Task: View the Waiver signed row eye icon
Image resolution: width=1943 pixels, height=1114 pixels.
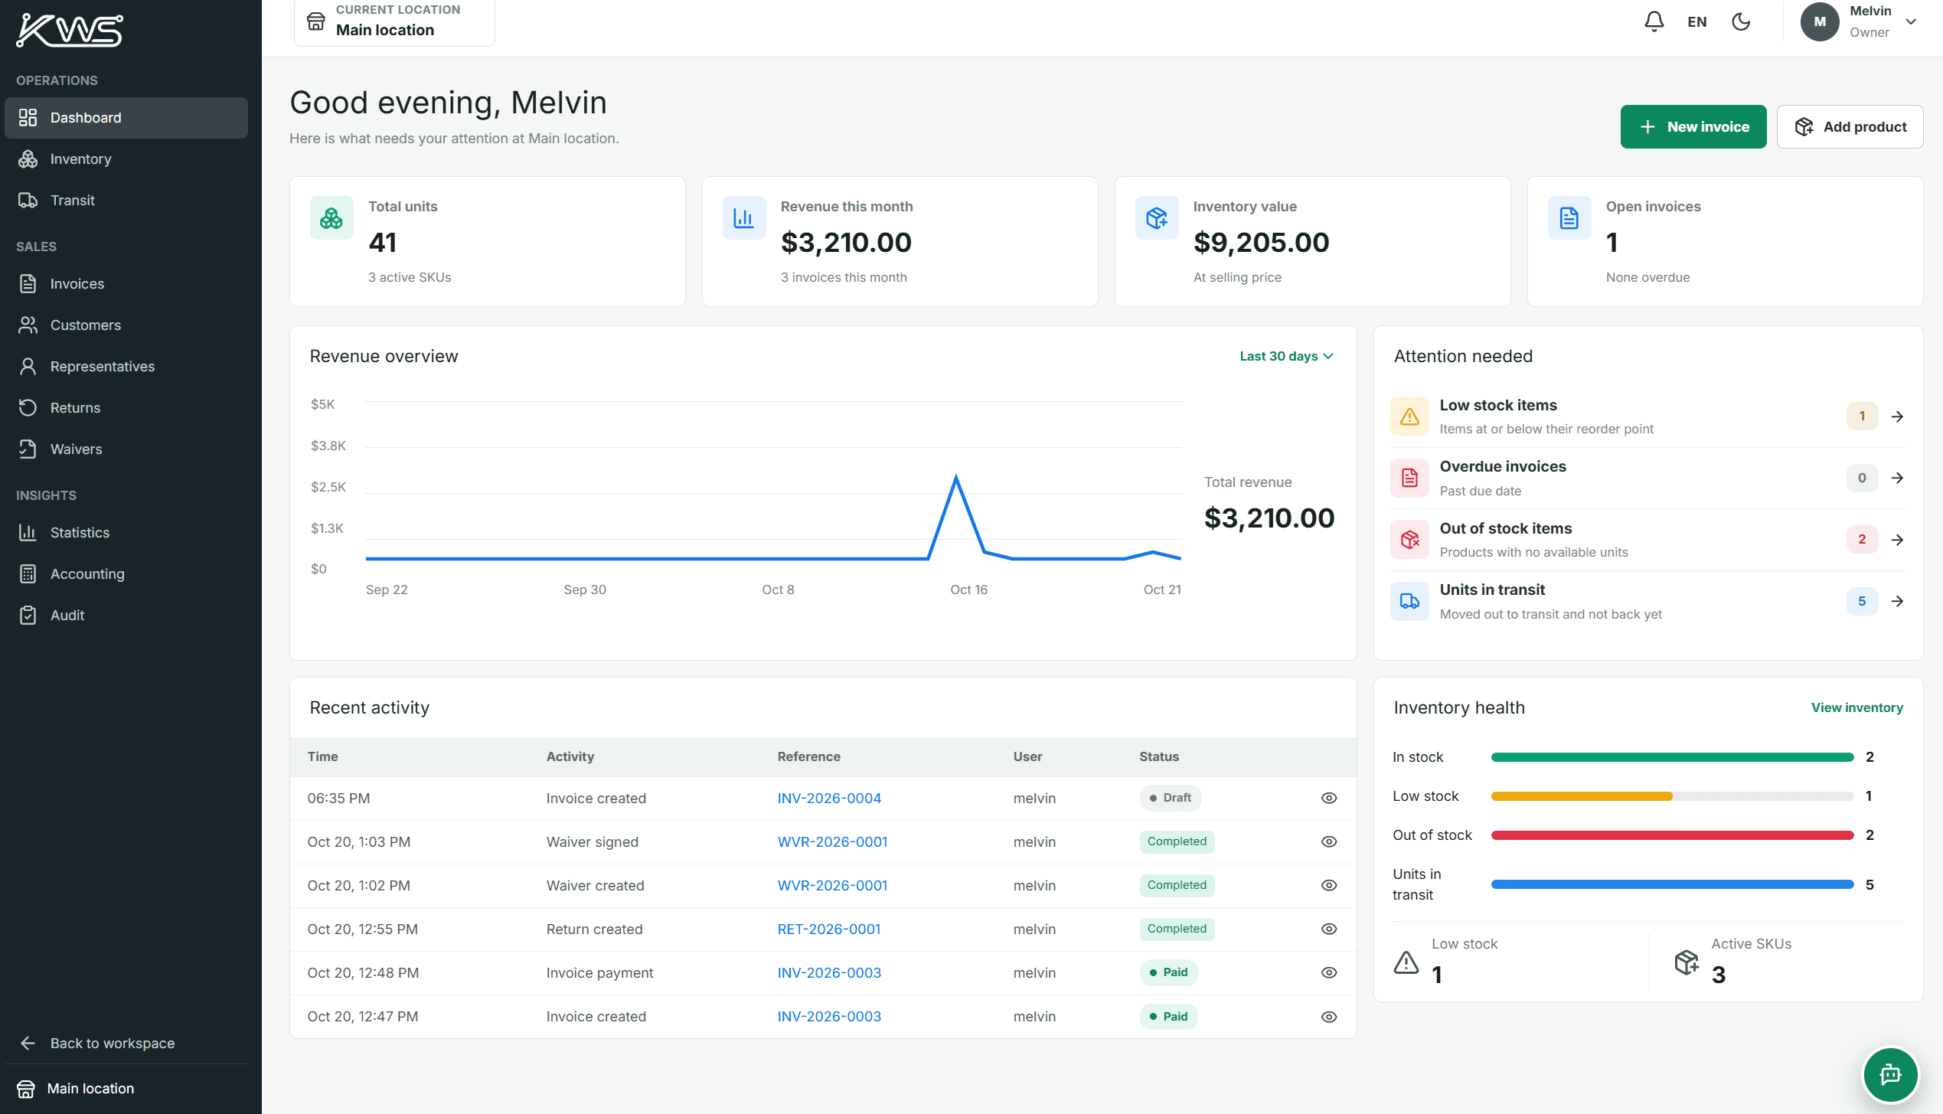Action: pyautogui.click(x=1329, y=841)
